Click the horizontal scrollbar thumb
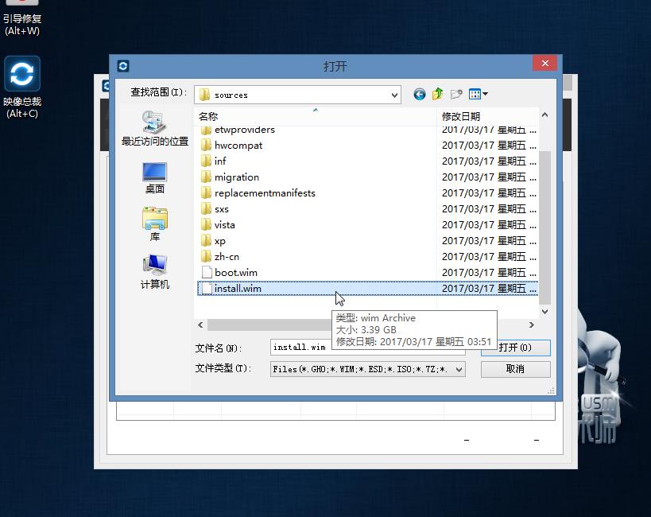The image size is (651, 517). click(270, 325)
